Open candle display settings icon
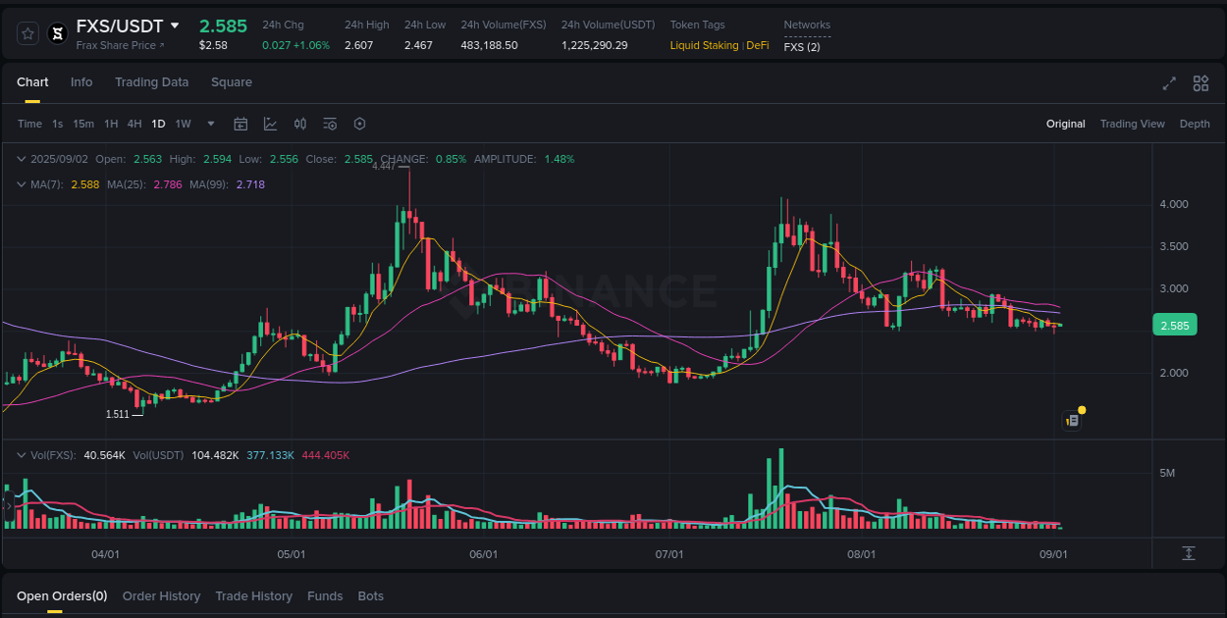Image resolution: width=1227 pixels, height=618 pixels. pos(300,124)
